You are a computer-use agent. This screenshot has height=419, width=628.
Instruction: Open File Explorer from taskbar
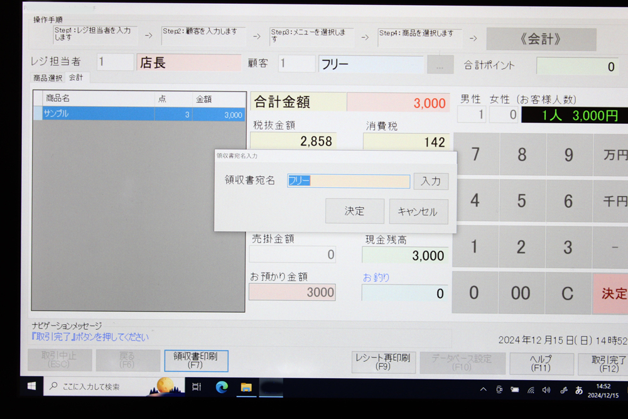click(x=246, y=388)
